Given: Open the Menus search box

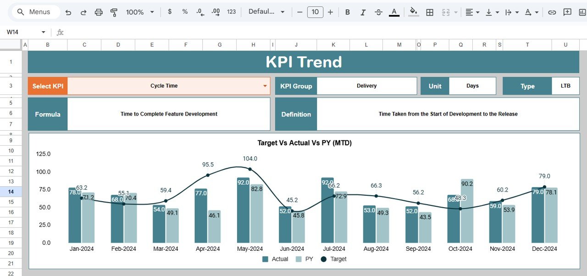Looking at the screenshot, I should point(36,12).
